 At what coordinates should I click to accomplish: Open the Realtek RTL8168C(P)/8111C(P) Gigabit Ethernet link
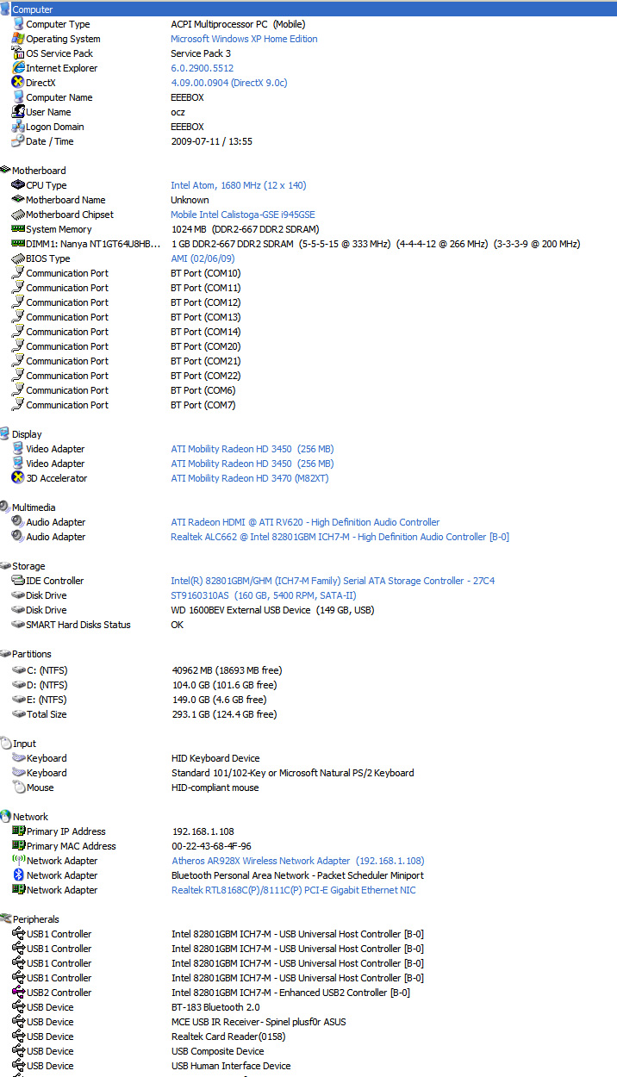click(294, 890)
